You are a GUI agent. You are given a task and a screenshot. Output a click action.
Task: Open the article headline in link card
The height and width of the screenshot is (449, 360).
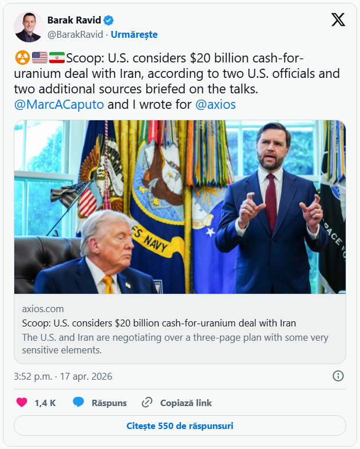point(159,322)
